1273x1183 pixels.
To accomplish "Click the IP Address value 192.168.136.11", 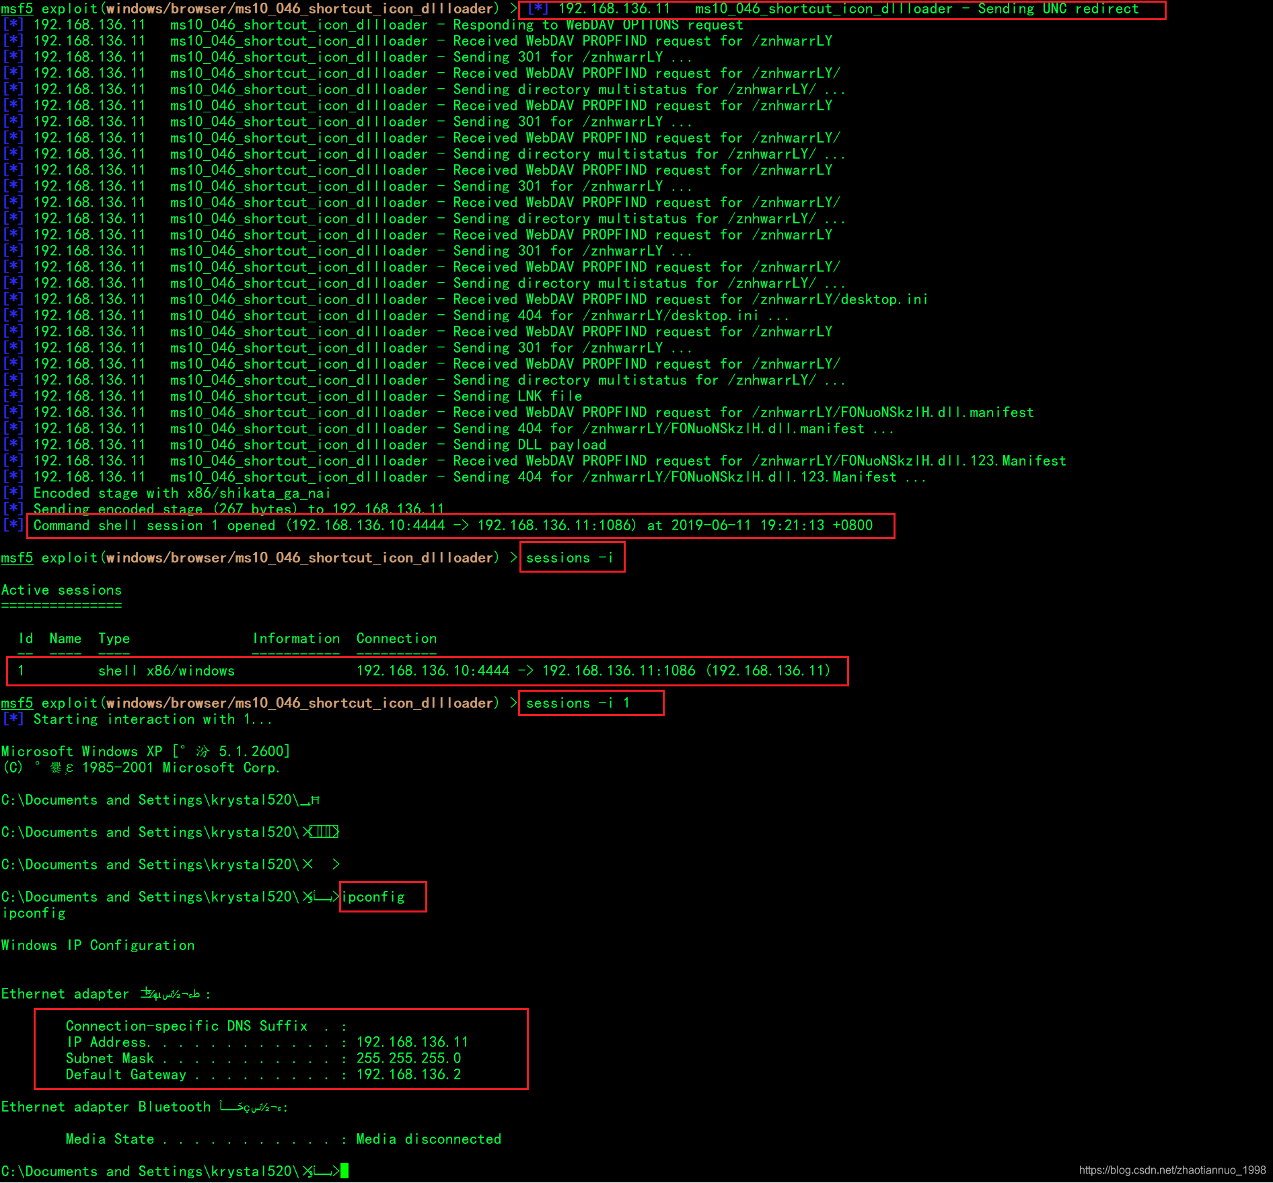I will (x=412, y=1042).
